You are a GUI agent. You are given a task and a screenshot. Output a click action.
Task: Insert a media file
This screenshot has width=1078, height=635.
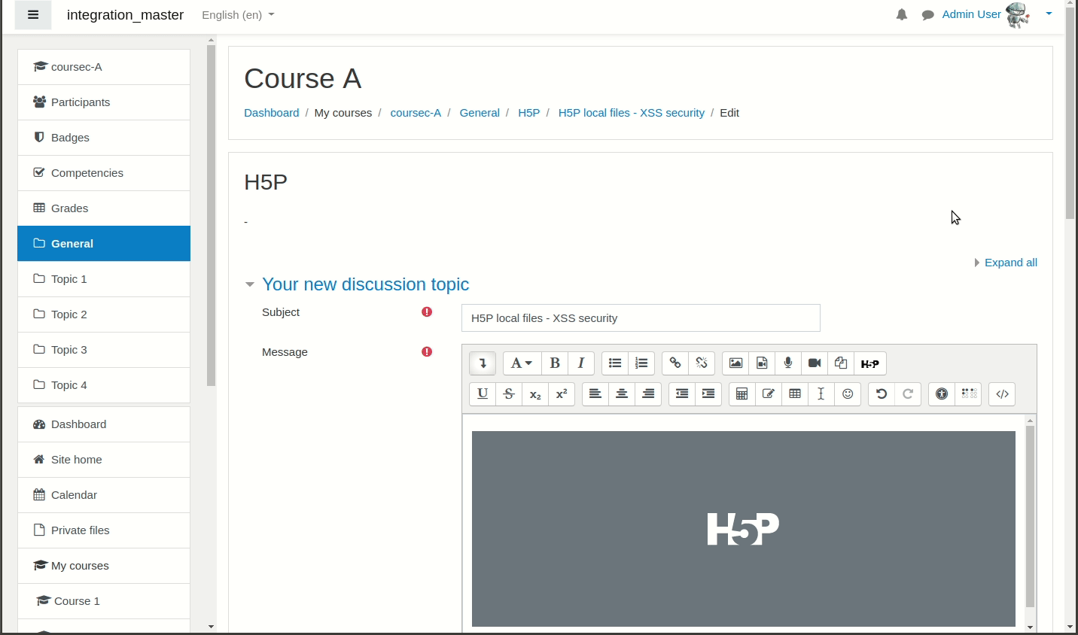point(762,363)
